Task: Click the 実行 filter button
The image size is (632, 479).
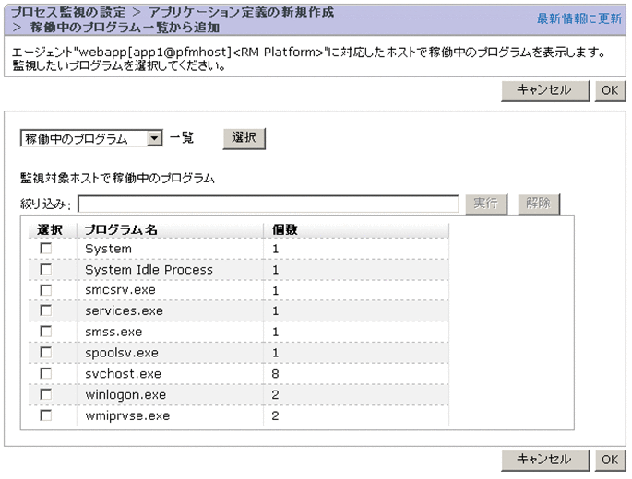Action: [486, 204]
